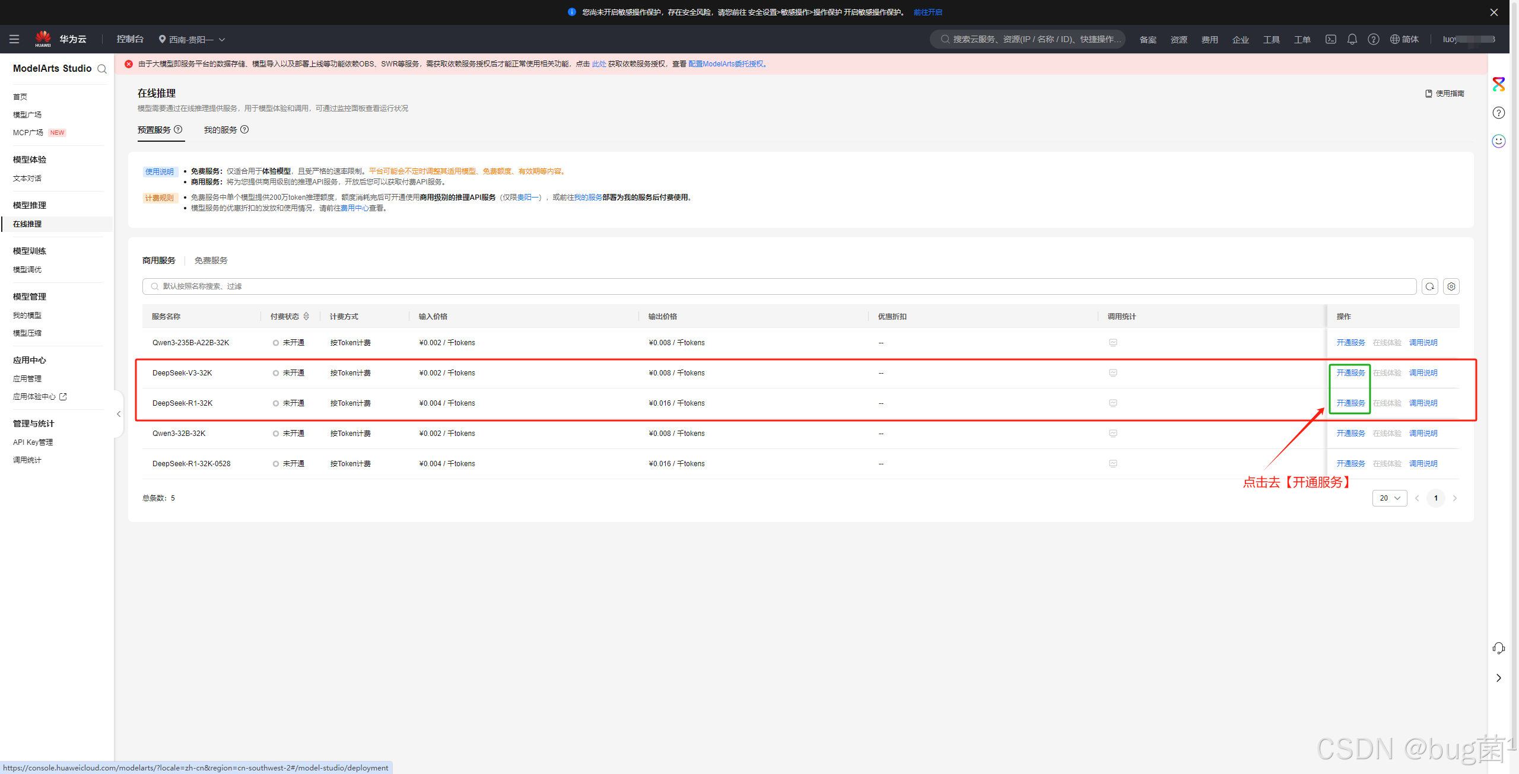Open external 应用体验中心 link
This screenshot has width=1519, height=774.
(x=40, y=397)
